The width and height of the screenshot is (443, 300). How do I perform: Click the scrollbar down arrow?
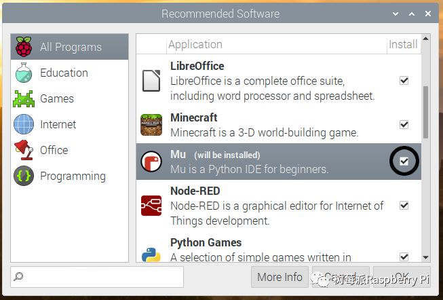pos(425,258)
